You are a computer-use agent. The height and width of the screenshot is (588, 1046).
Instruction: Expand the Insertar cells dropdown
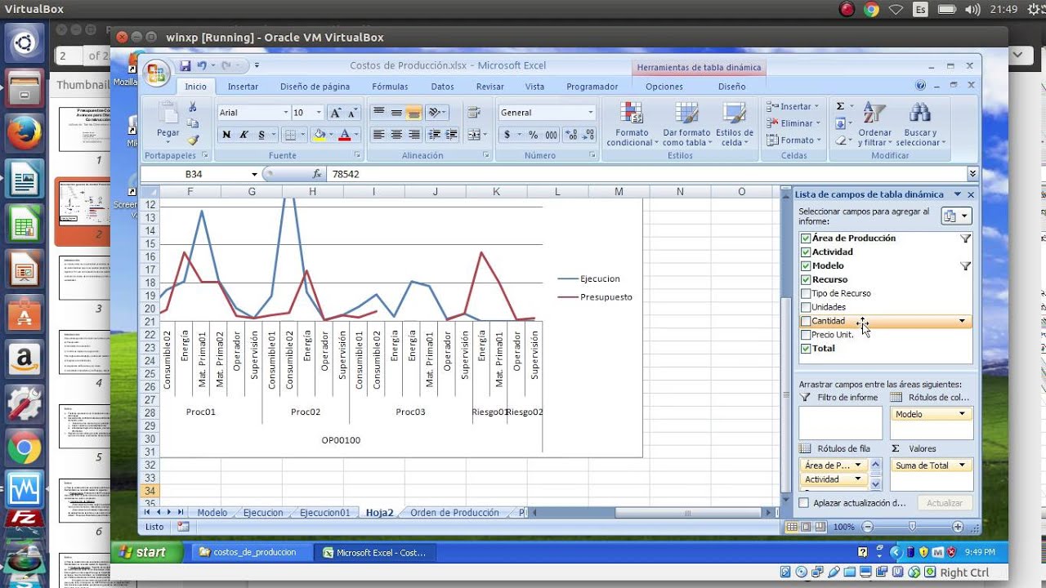(x=817, y=107)
